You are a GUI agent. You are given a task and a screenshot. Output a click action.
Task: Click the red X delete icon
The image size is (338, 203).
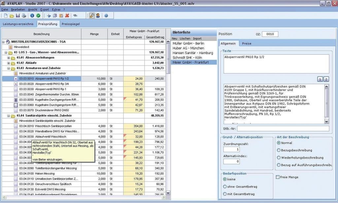(67, 15)
